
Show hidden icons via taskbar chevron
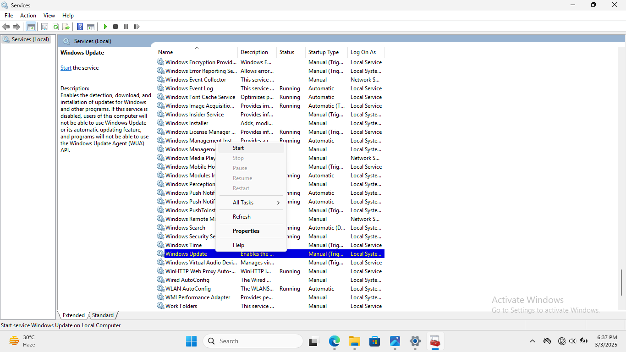coord(532,341)
